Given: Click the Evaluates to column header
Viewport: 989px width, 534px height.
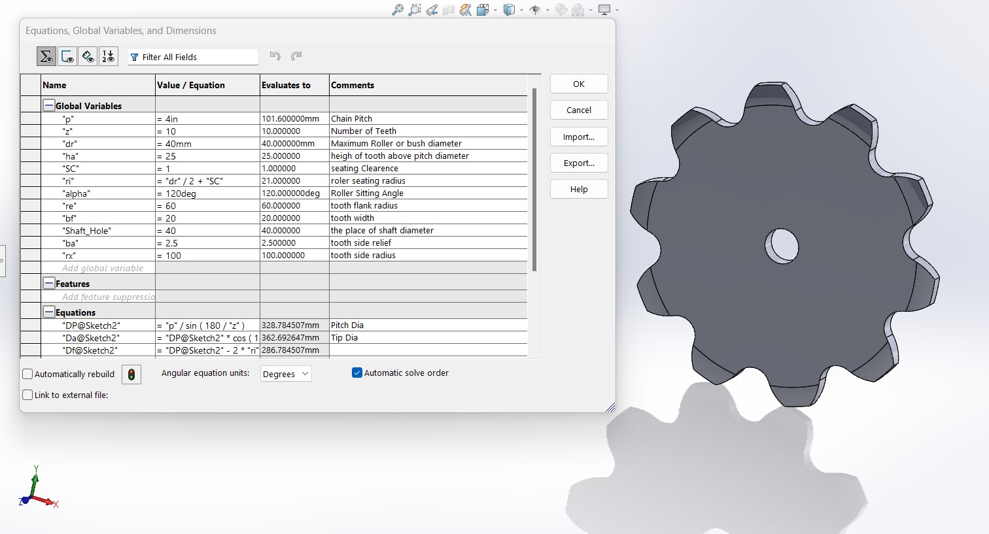Looking at the screenshot, I should point(294,85).
